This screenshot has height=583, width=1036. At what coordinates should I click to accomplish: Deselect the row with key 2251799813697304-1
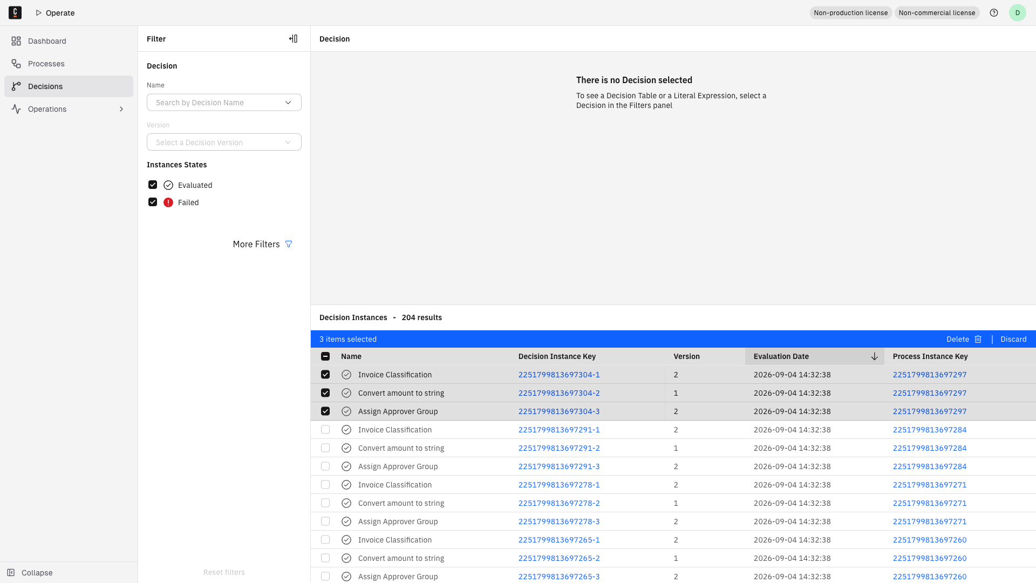click(325, 375)
